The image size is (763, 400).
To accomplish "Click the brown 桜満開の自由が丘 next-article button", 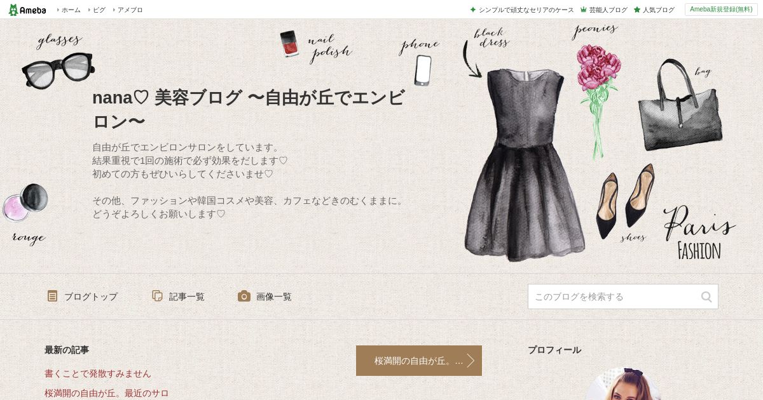I will click(x=419, y=361).
